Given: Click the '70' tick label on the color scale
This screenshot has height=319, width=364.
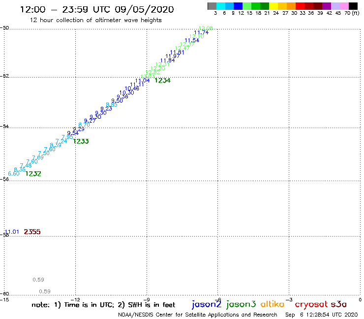Looking at the screenshot, I should click(x=347, y=13).
